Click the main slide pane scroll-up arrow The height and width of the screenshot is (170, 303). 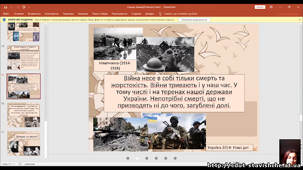pyautogui.click(x=301, y=24)
